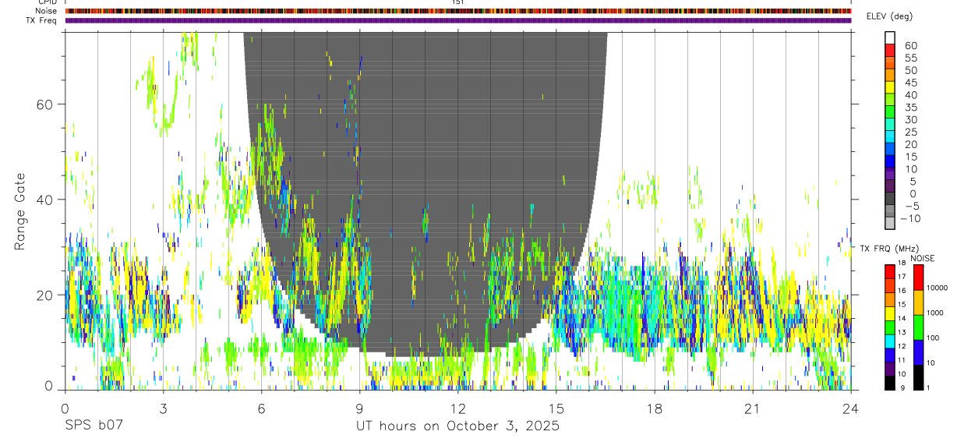Click the purple TX Freq strip above plot
957x442 pixels.
458,20
